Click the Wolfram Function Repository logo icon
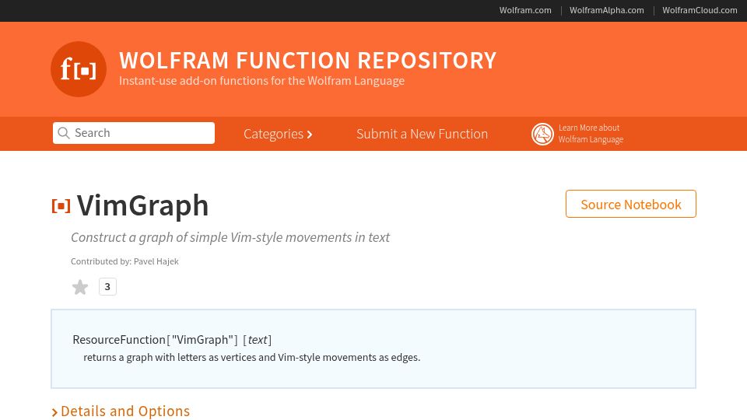Image resolution: width=747 pixels, height=420 pixels. click(x=79, y=69)
